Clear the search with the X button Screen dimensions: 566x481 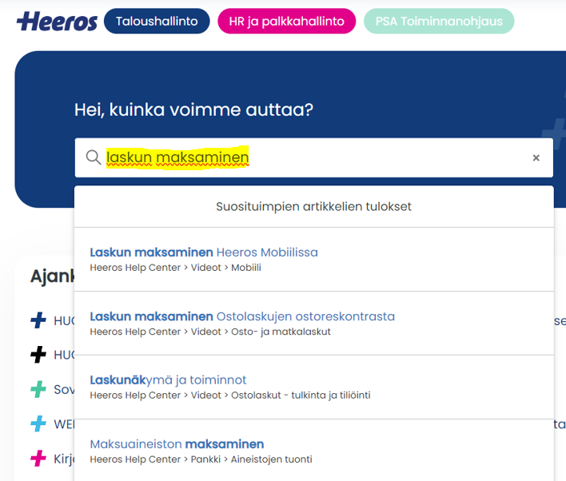coord(536,157)
